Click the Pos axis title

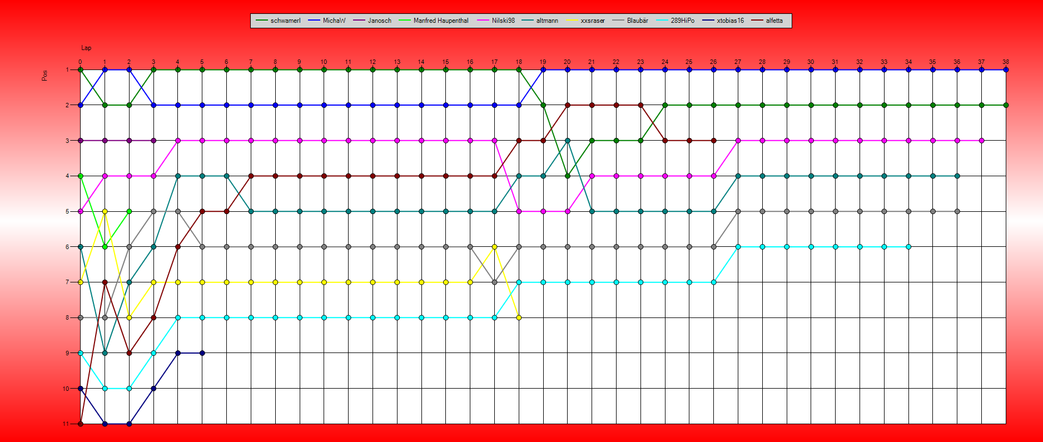[x=44, y=76]
